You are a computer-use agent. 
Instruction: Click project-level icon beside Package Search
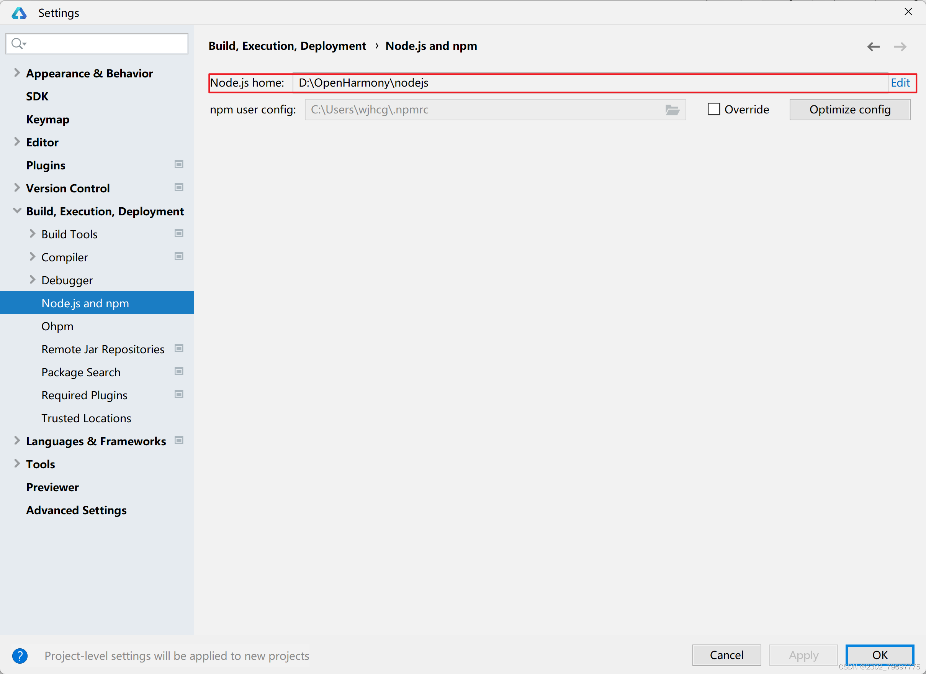[x=179, y=371]
